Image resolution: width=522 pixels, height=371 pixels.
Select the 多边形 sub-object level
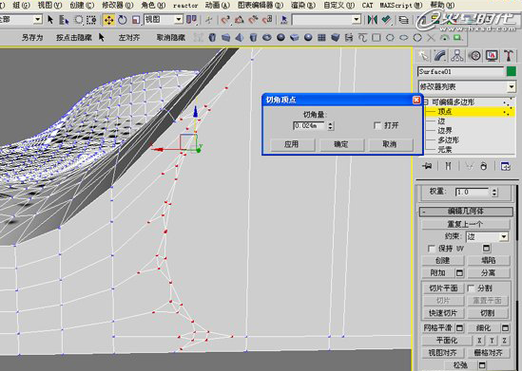(x=449, y=139)
